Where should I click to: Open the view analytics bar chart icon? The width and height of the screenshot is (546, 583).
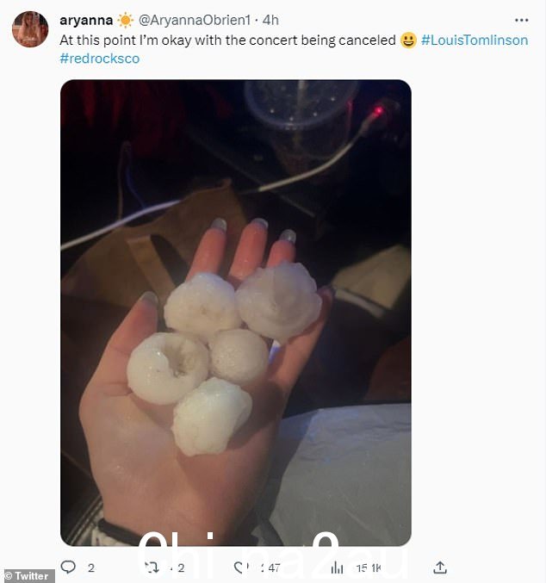[x=337, y=567]
